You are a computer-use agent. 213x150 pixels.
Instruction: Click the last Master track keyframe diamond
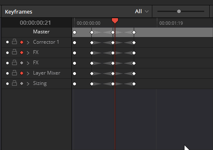tap(134, 33)
